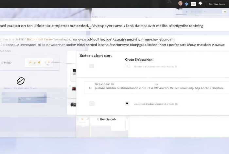Toggle the checkbox beside Bandelcolb
This screenshot has height=154, width=229.
tap(97, 120)
